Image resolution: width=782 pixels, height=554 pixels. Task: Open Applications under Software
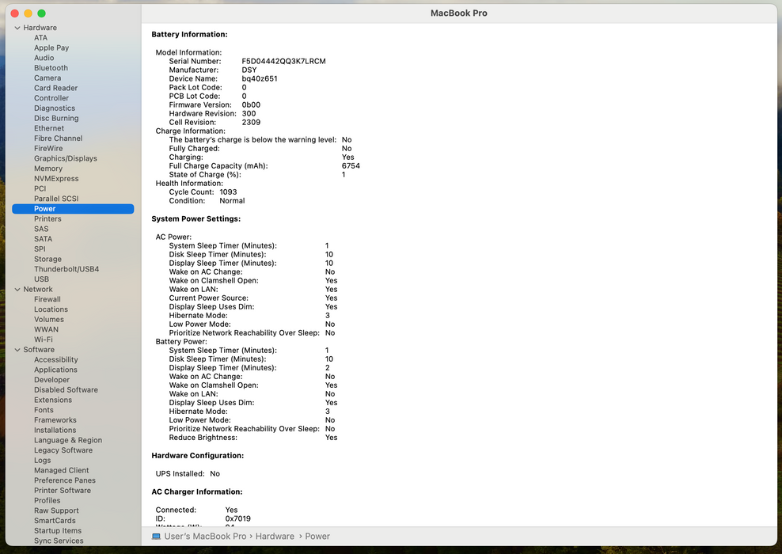tap(55, 370)
